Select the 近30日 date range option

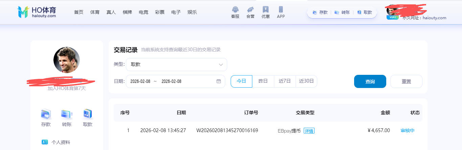click(306, 81)
